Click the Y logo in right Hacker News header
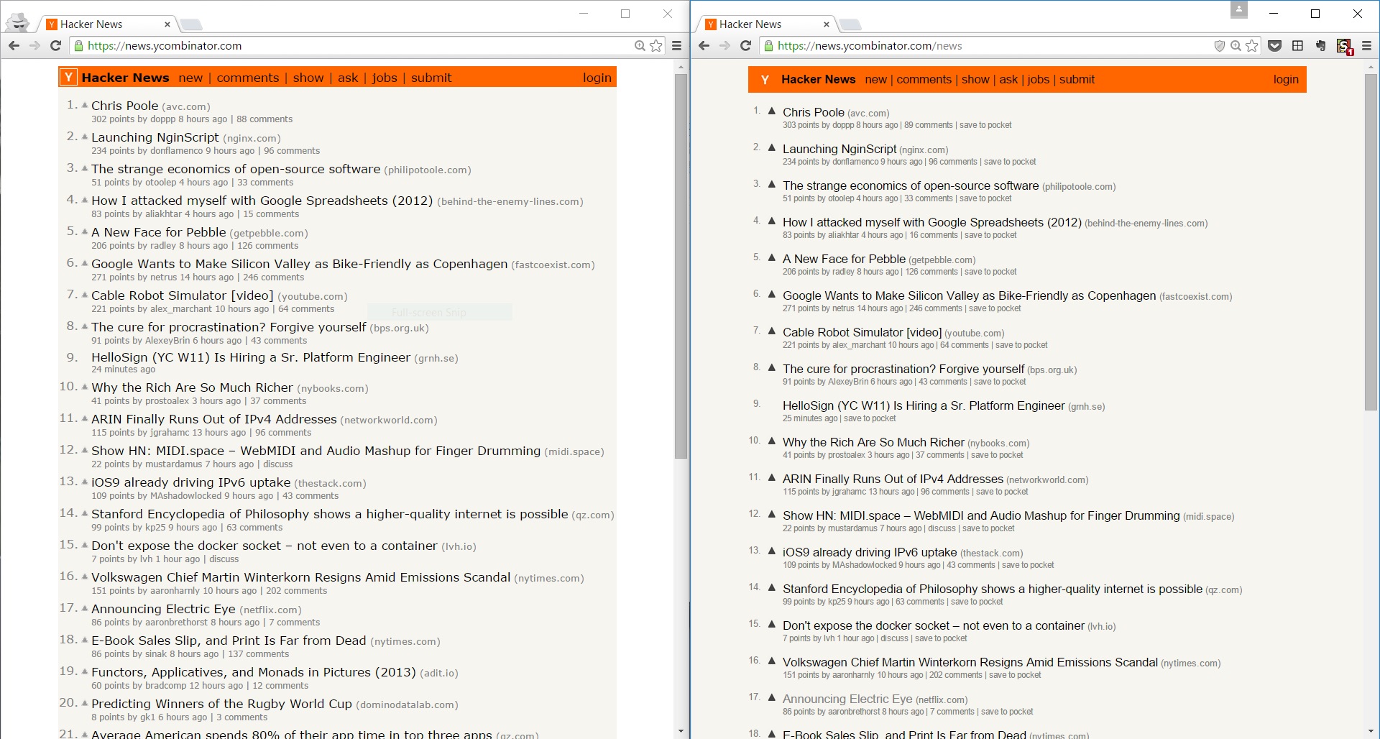 click(765, 79)
